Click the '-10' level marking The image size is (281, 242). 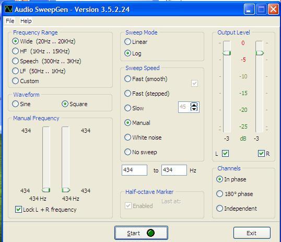tap(243, 76)
